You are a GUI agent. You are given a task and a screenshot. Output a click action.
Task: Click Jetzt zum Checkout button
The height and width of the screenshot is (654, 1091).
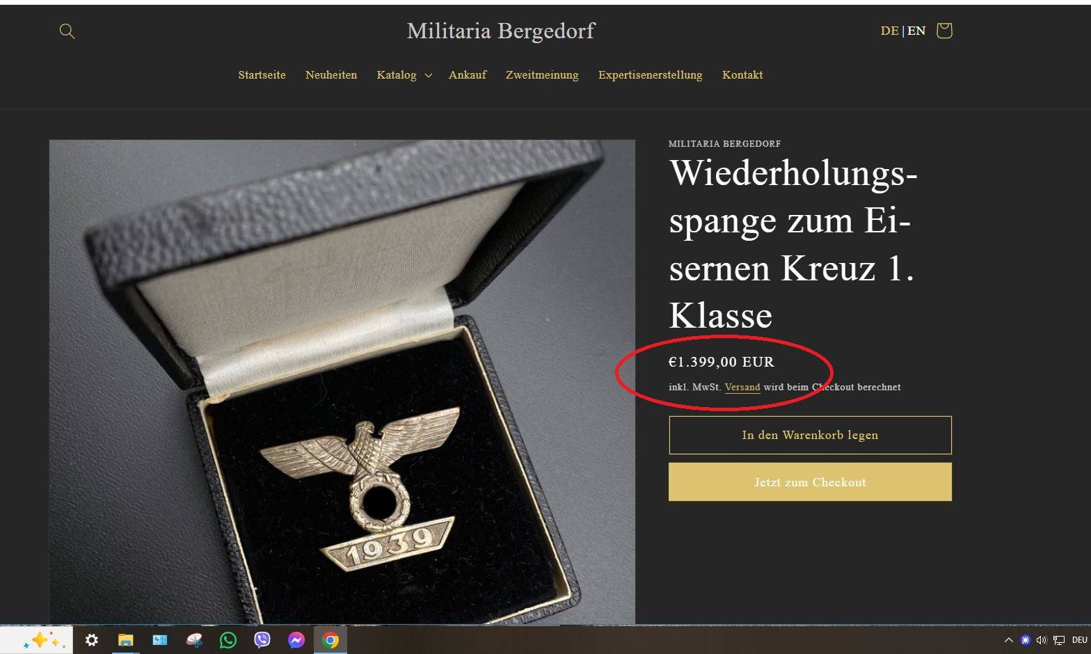(810, 482)
